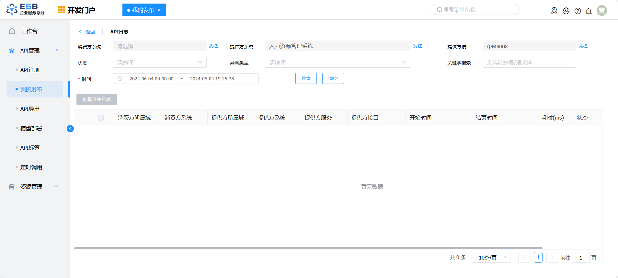The width and height of the screenshot is (618, 278).
Task: Go to 工作台 in the sidebar
Action: (29, 31)
